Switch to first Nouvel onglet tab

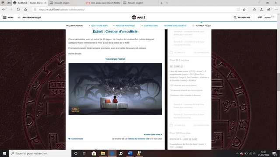66,3
